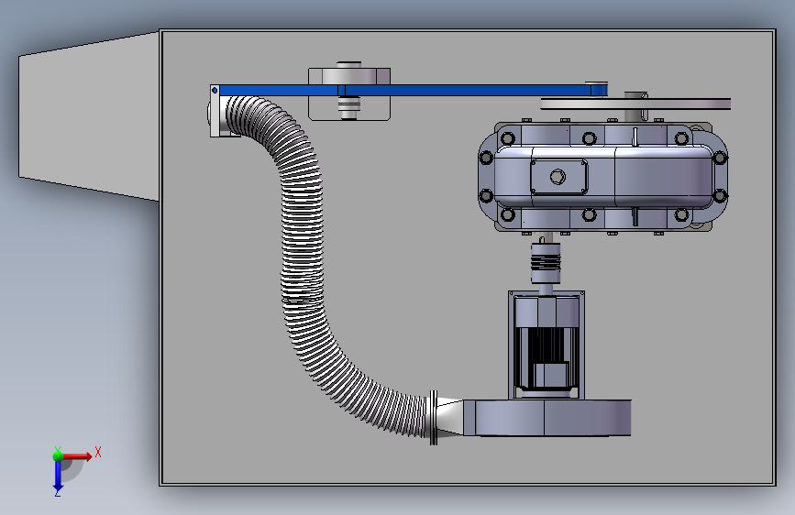Viewport: 795px width, 515px height.
Task: Select the rectangular inspection cover on the gearbox
Action: tap(558, 176)
